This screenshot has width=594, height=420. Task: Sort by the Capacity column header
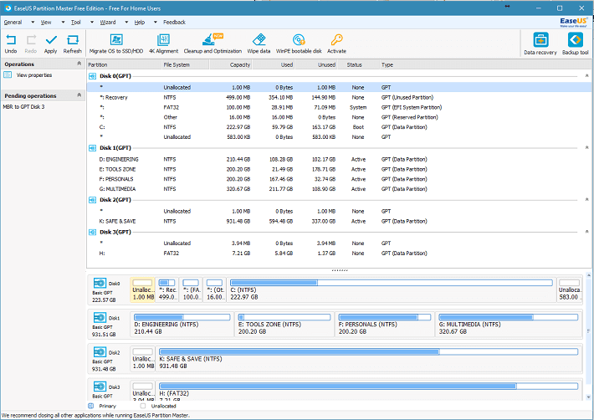pyautogui.click(x=231, y=64)
